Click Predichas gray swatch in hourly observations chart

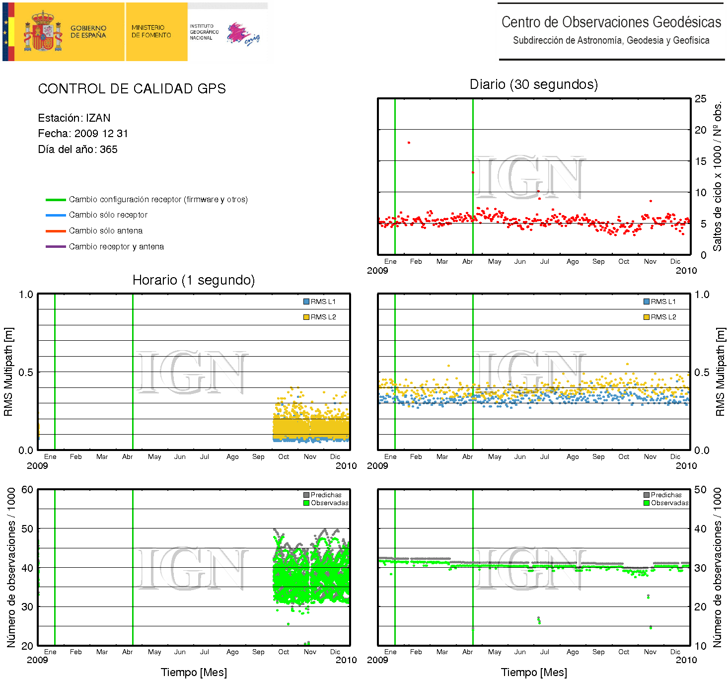point(306,495)
